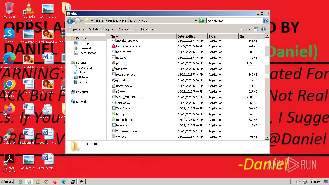Click the Windows Media Player taskbar icon
The width and height of the screenshot is (329, 185).
(38, 182)
